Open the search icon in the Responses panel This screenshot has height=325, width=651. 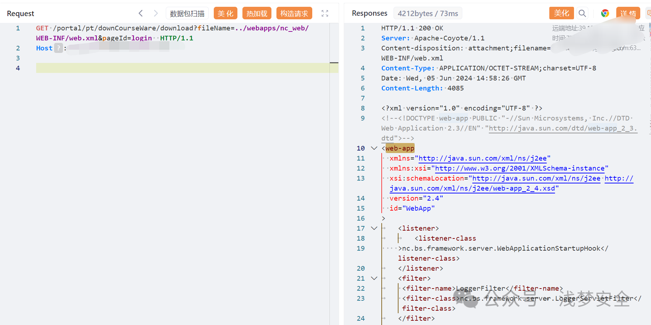582,13
